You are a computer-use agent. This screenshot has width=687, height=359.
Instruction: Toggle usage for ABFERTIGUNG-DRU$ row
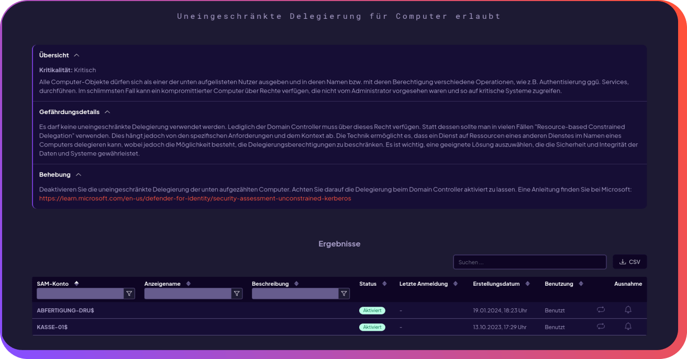[x=601, y=310]
